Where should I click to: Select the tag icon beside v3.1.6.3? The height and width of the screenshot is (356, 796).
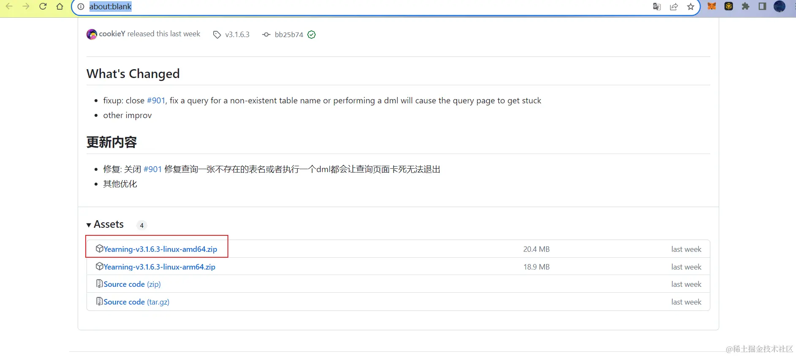point(217,35)
